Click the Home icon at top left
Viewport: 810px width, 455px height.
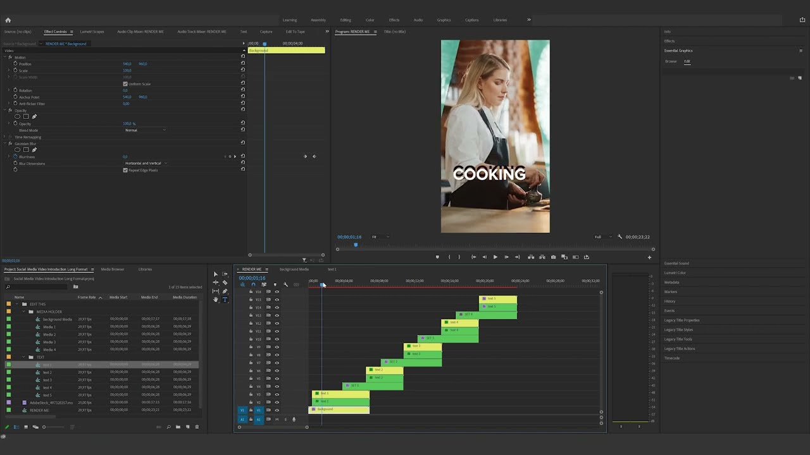click(8, 20)
